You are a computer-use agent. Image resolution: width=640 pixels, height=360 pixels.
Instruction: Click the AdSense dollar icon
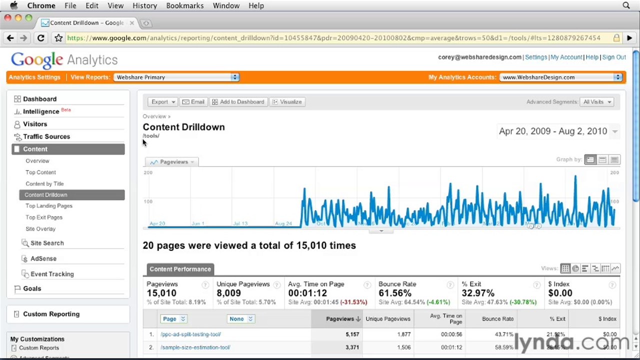25,258
